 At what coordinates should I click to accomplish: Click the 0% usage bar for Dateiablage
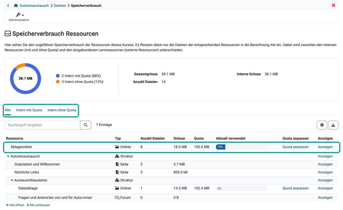[x=242, y=188]
